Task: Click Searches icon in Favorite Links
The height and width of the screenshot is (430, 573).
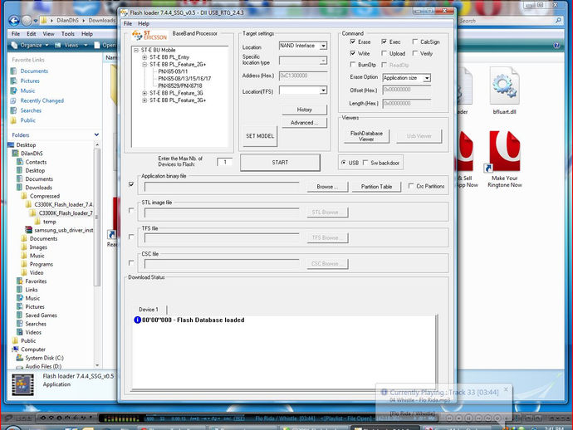Action: tap(14, 110)
